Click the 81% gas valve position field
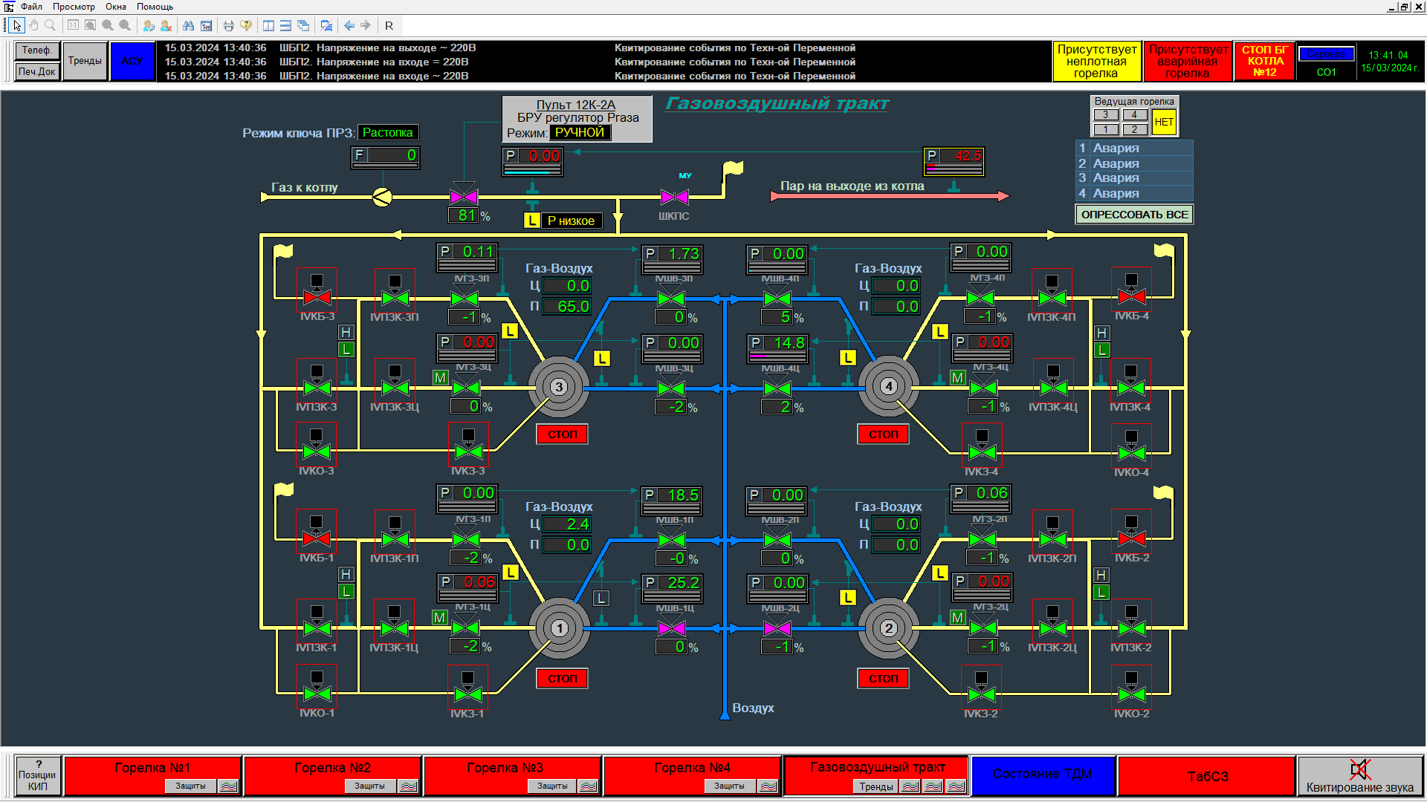 [x=465, y=215]
